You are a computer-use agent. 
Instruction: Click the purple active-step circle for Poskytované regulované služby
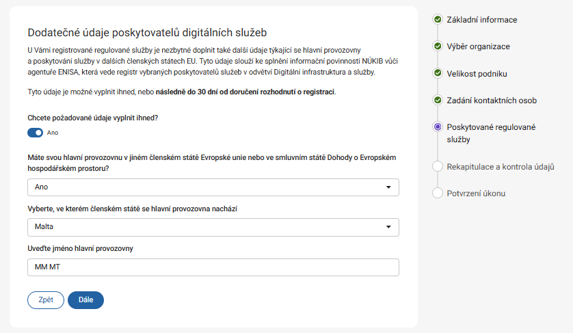pos(438,127)
